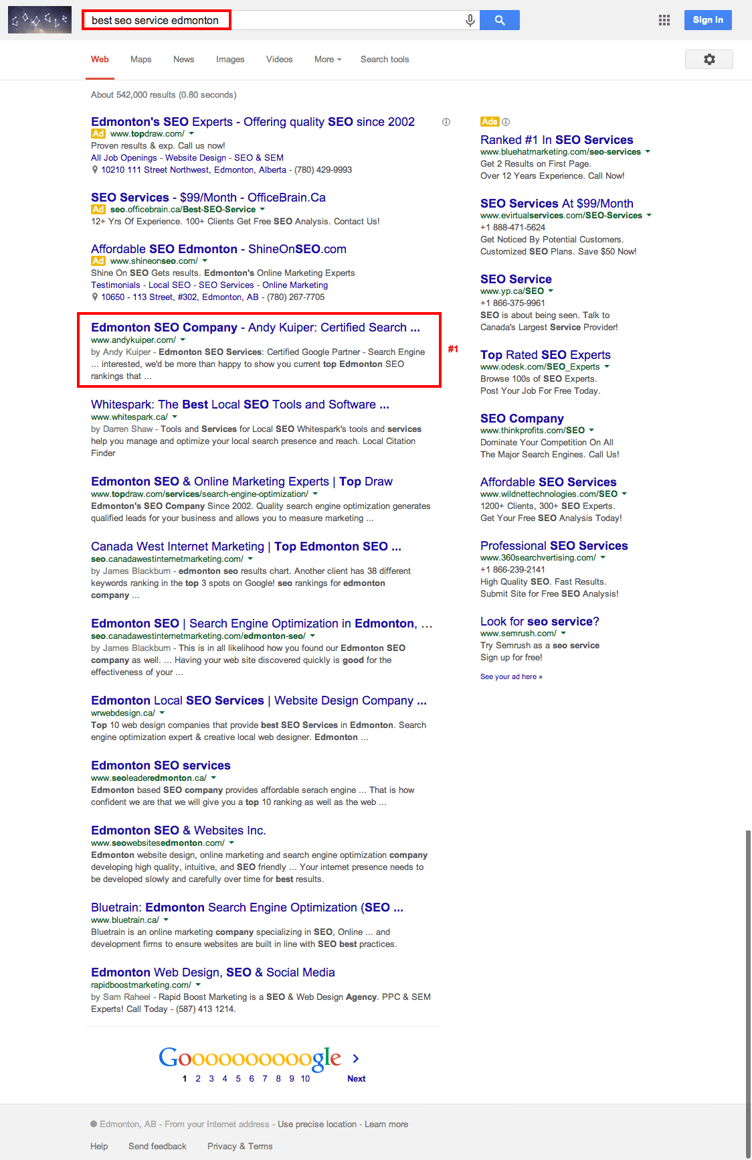Open Look for seo service? ad
This screenshot has height=1160, width=752.
[540, 622]
